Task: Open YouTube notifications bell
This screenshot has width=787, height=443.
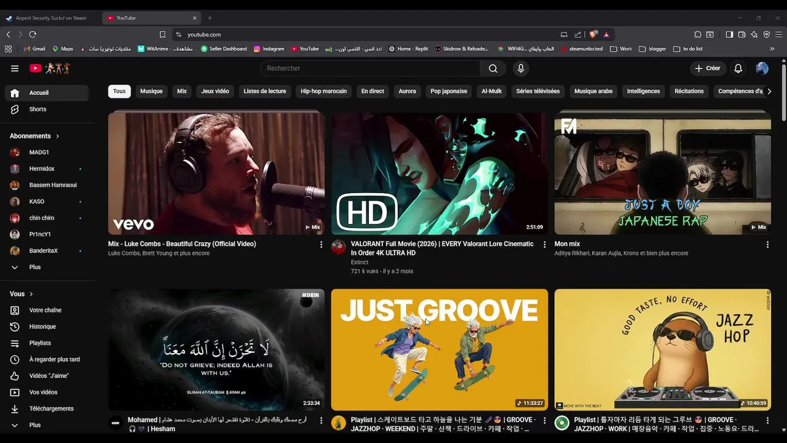Action: coord(738,68)
